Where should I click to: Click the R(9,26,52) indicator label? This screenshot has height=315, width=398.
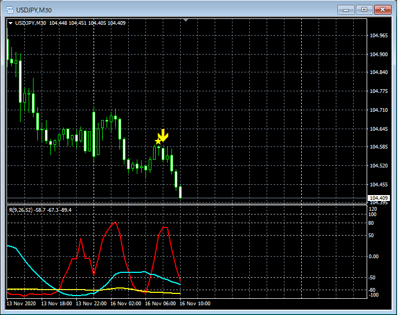tap(21, 210)
